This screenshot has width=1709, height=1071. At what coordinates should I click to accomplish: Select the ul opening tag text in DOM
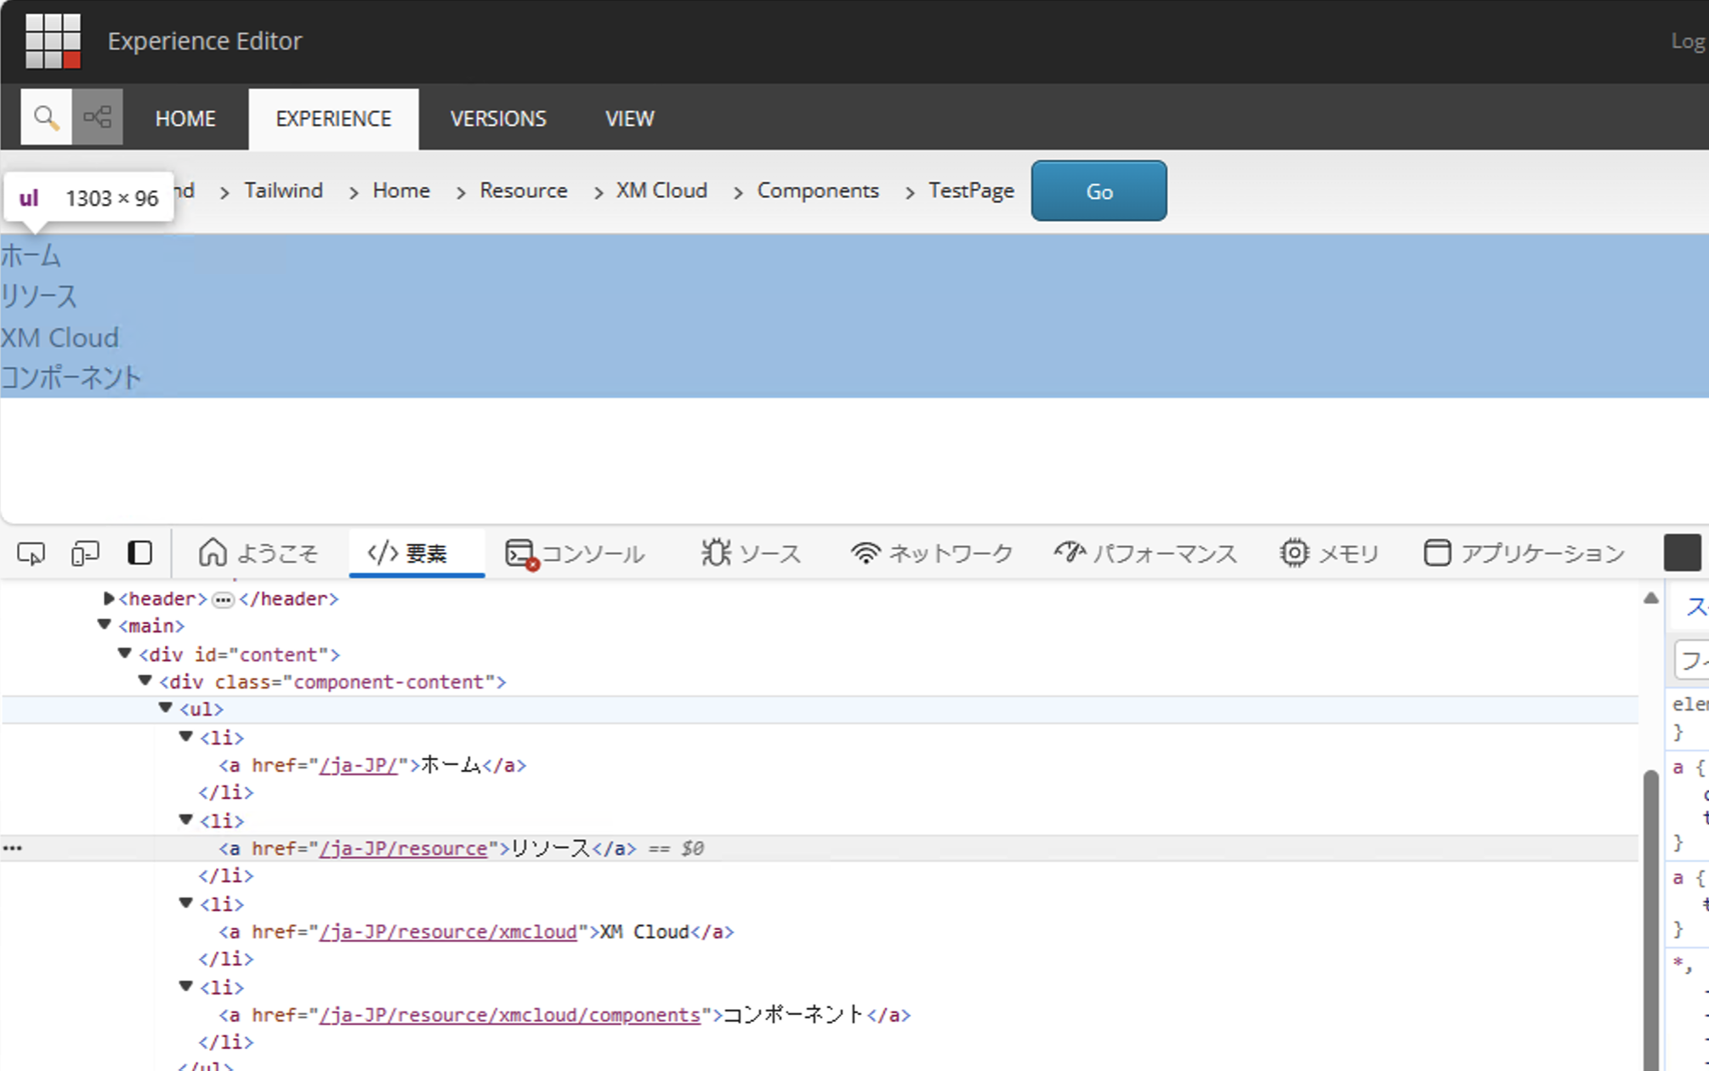[x=202, y=709]
